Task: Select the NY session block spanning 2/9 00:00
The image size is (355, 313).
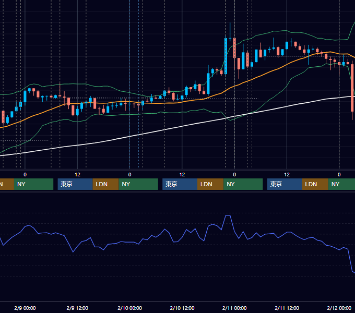Action: (33, 184)
